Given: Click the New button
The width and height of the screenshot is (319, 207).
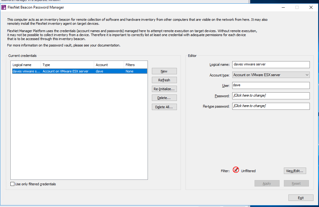Looking at the screenshot, I should point(164,71).
